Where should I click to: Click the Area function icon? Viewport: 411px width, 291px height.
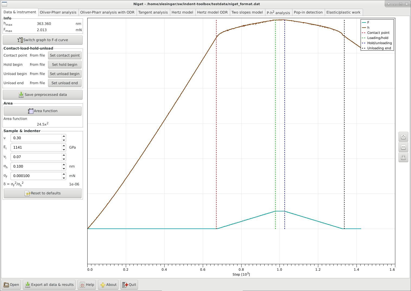click(31, 111)
